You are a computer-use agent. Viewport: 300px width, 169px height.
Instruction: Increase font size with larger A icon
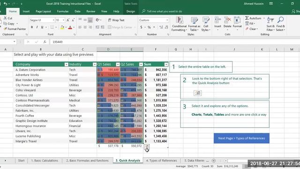(68, 20)
